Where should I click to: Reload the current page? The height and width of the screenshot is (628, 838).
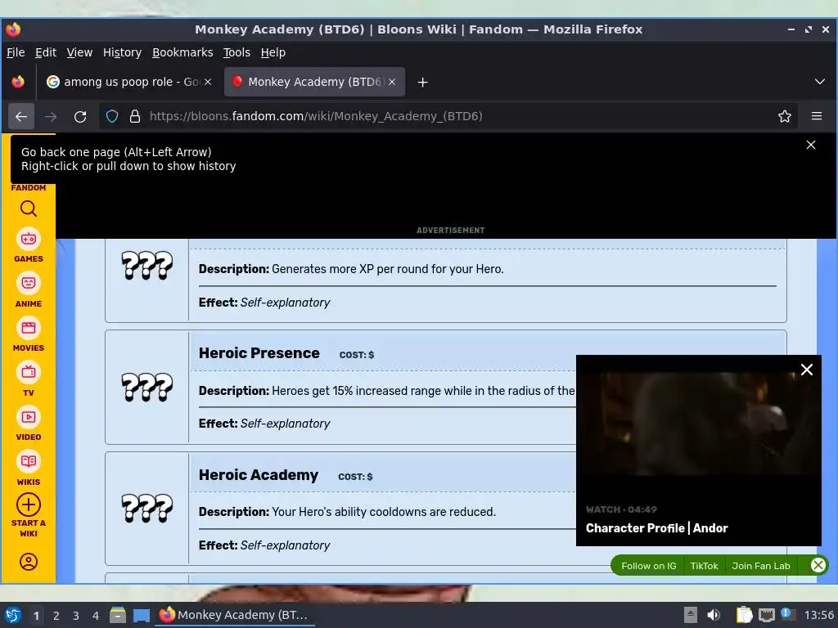point(80,116)
